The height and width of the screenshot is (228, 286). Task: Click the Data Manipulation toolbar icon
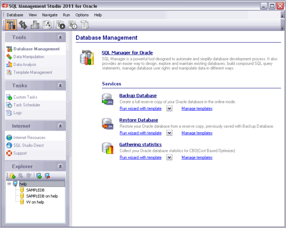pos(23,25)
